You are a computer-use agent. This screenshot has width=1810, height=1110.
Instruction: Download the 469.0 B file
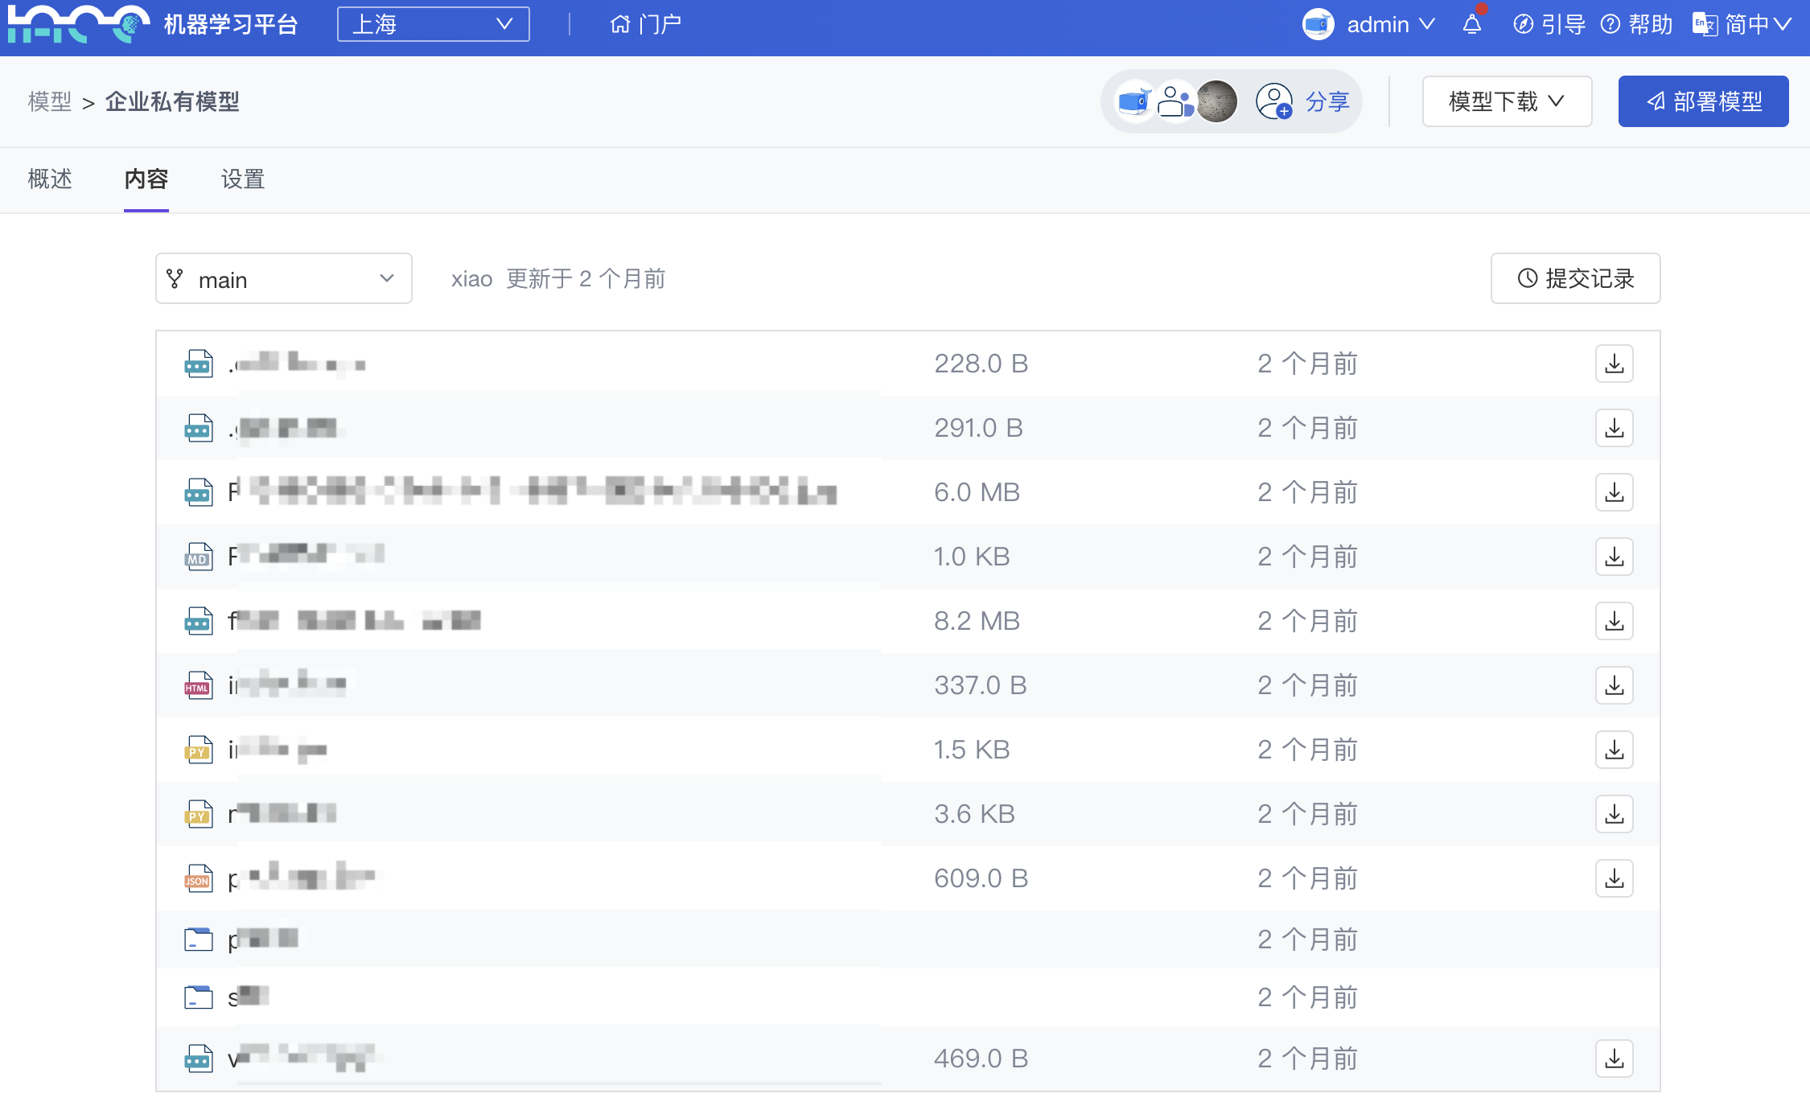1614,1059
